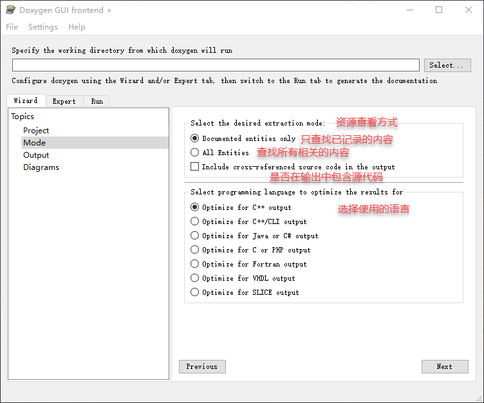The height and width of the screenshot is (403, 484).
Task: Open the File menu
Action: click(x=12, y=27)
